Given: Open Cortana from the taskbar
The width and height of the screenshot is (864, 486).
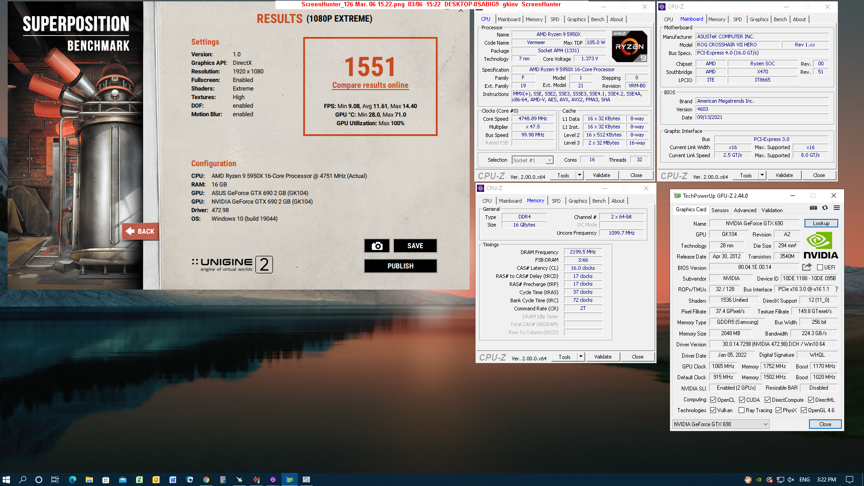Looking at the screenshot, I should pyautogui.click(x=39, y=480).
